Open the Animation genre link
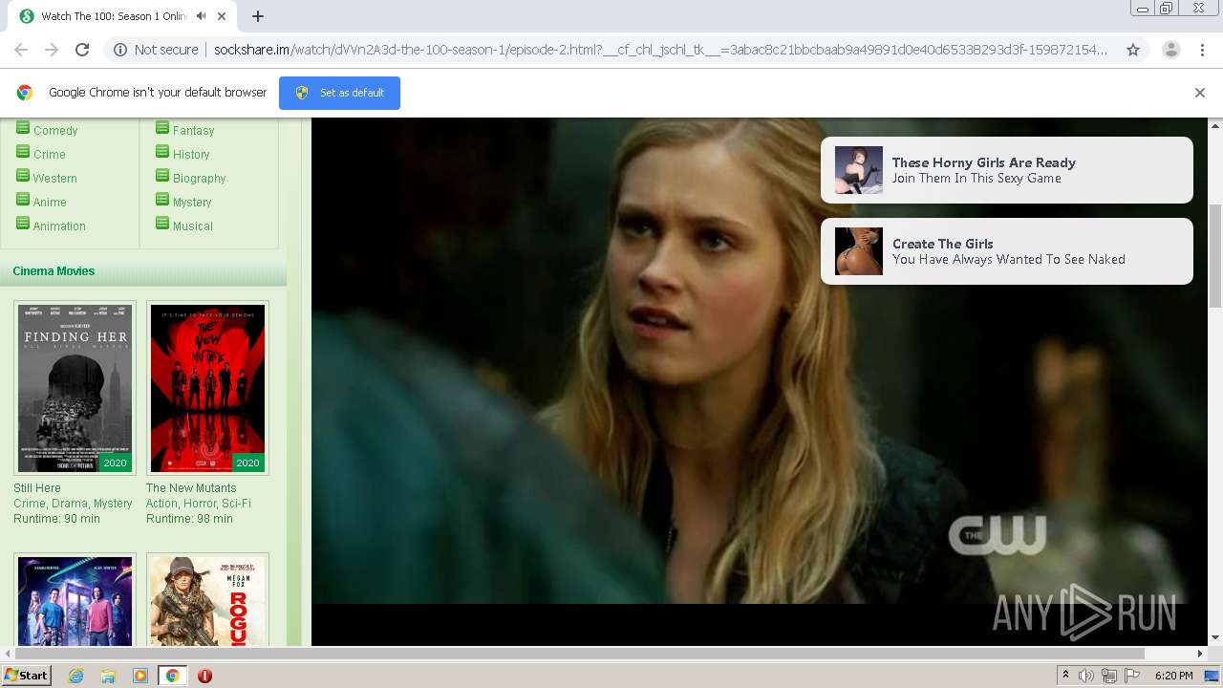This screenshot has width=1223, height=688. click(59, 226)
